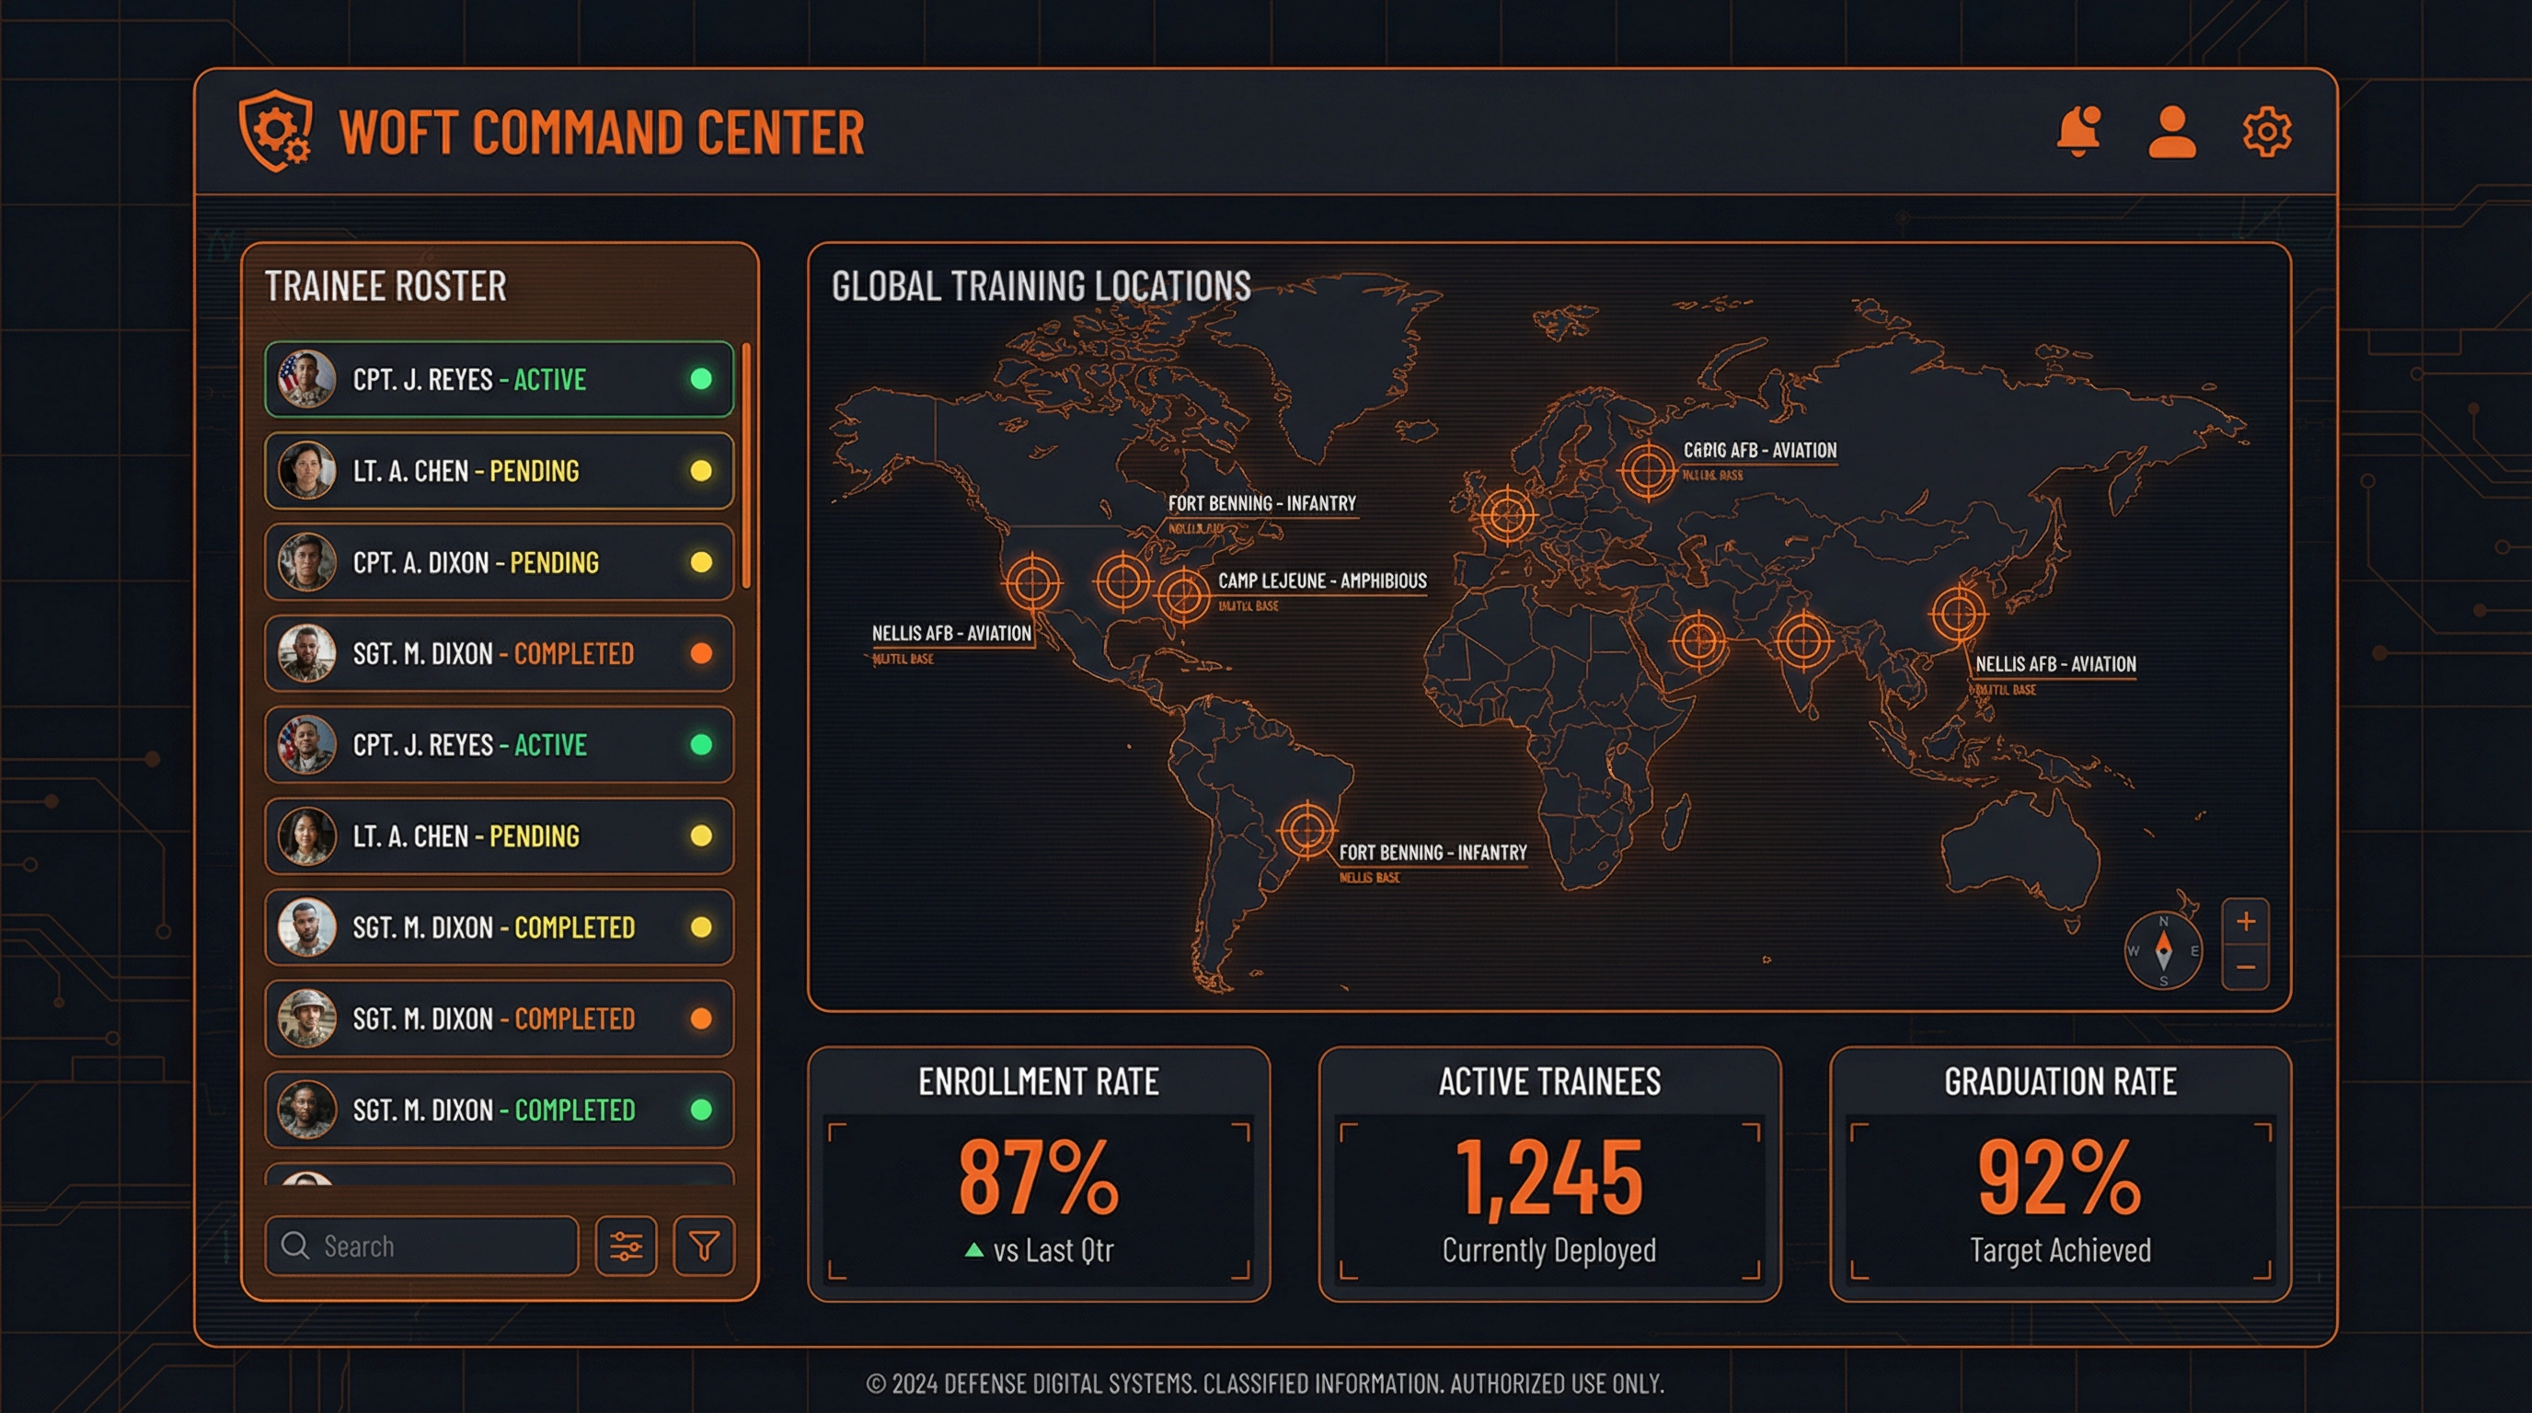
Task: Zoom out the map with minus button
Action: (2246, 968)
